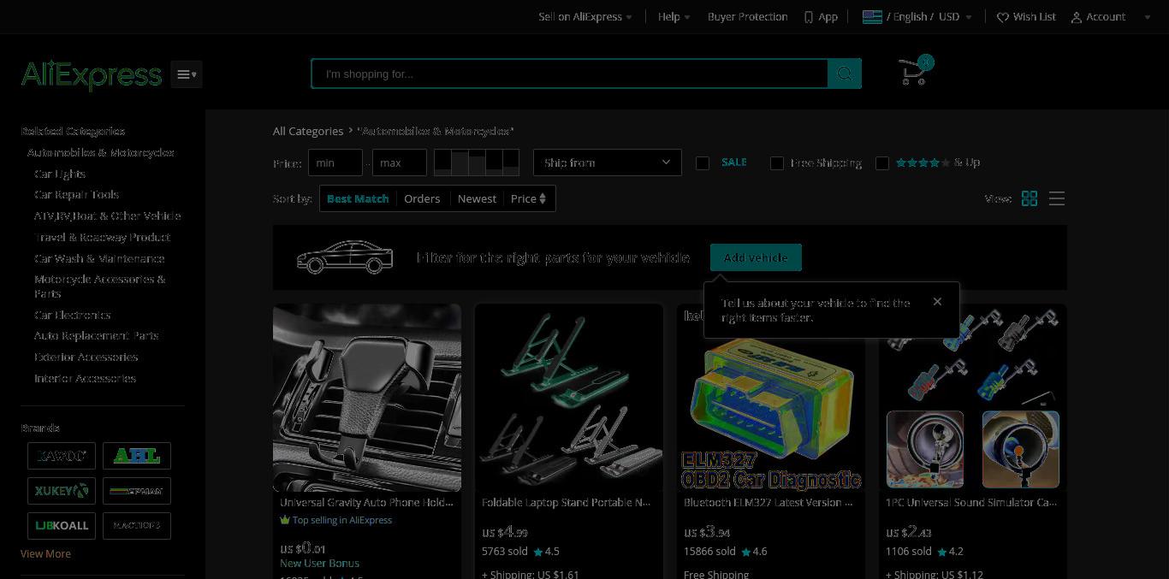The image size is (1169, 579).
Task: Open language and currency dropdown
Action: (917, 16)
